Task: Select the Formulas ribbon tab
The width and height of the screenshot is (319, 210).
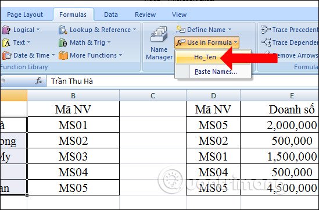Action: click(x=73, y=15)
